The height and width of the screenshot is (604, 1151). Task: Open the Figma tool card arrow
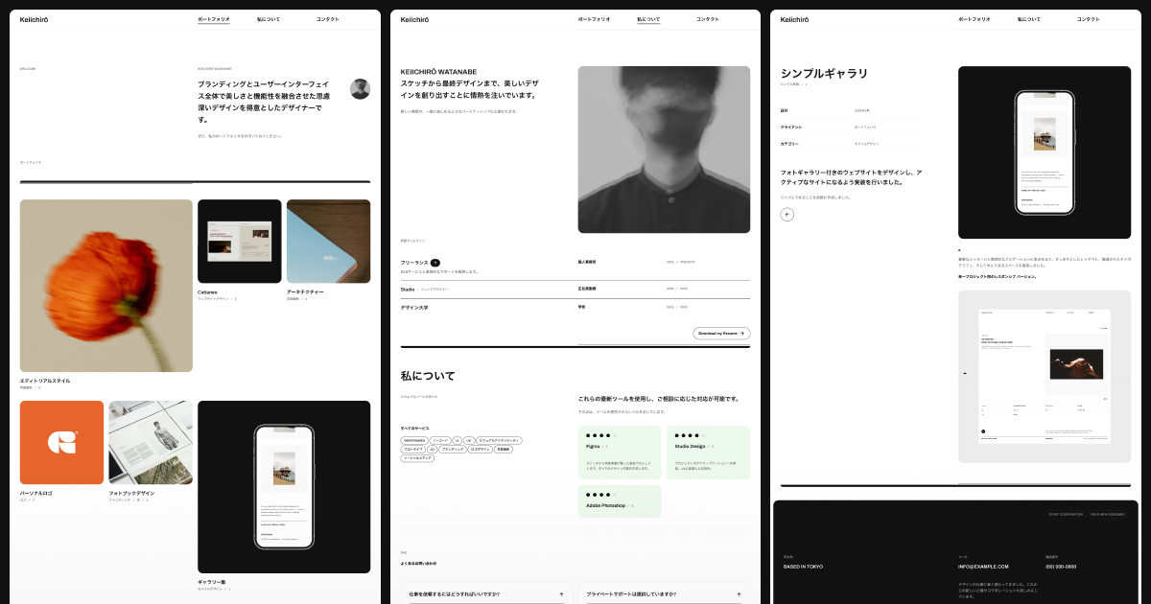(x=606, y=447)
